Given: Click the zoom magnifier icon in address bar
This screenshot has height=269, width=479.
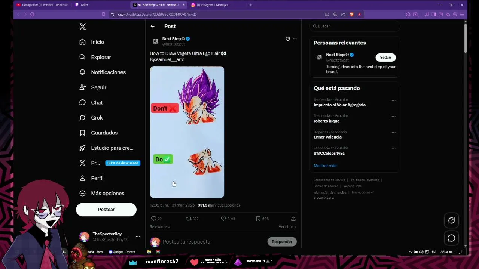Looking at the screenshot, I should tap(335, 14).
